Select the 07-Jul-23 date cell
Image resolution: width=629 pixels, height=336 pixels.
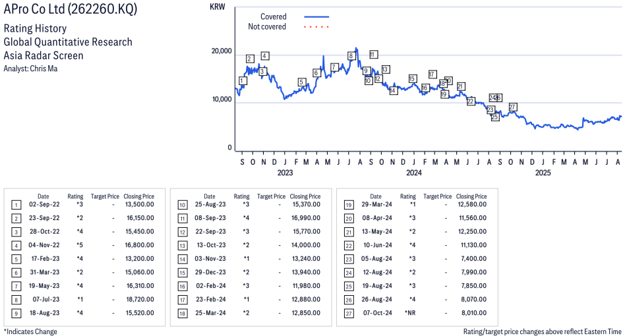(46, 300)
